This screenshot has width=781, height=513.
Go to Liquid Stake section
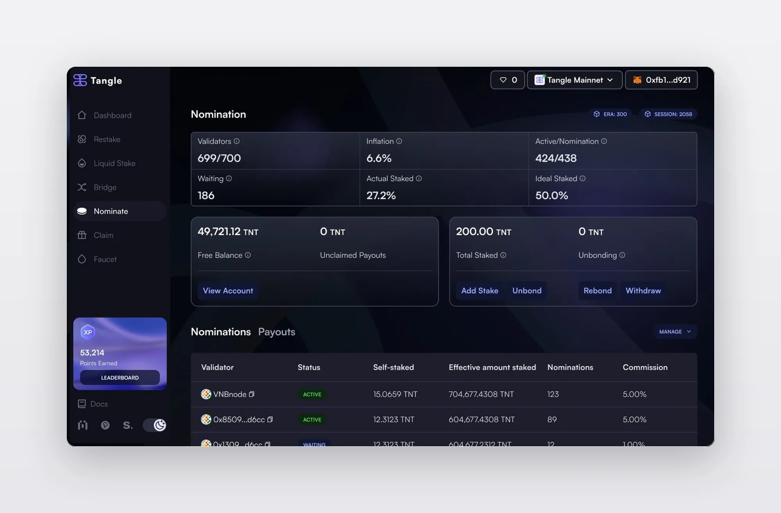click(120, 163)
